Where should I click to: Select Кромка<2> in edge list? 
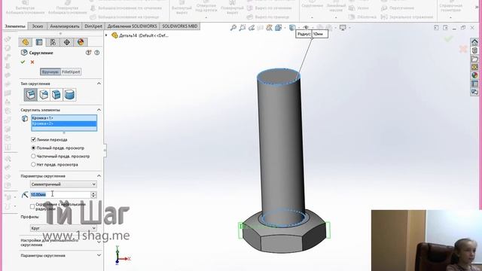(64, 123)
